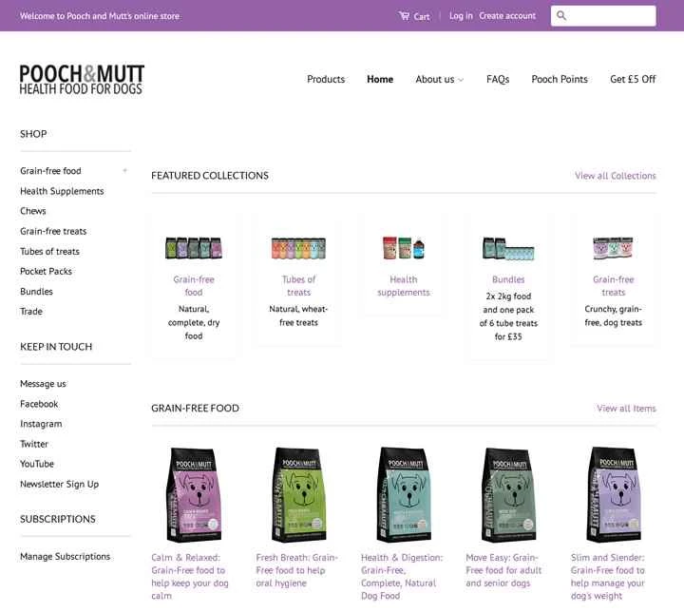Click the Pooch & Mutt logo

(82, 80)
